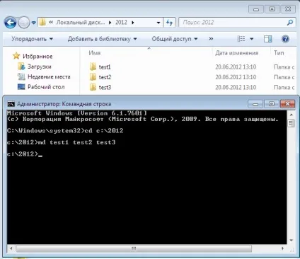Click the date cell of test2 row

(236, 77)
